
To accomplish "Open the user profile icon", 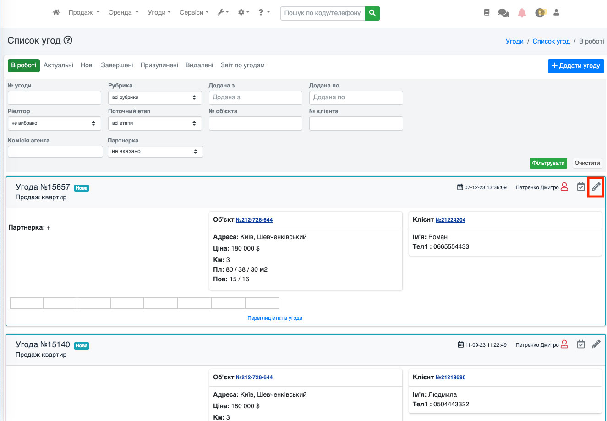I will tap(556, 13).
